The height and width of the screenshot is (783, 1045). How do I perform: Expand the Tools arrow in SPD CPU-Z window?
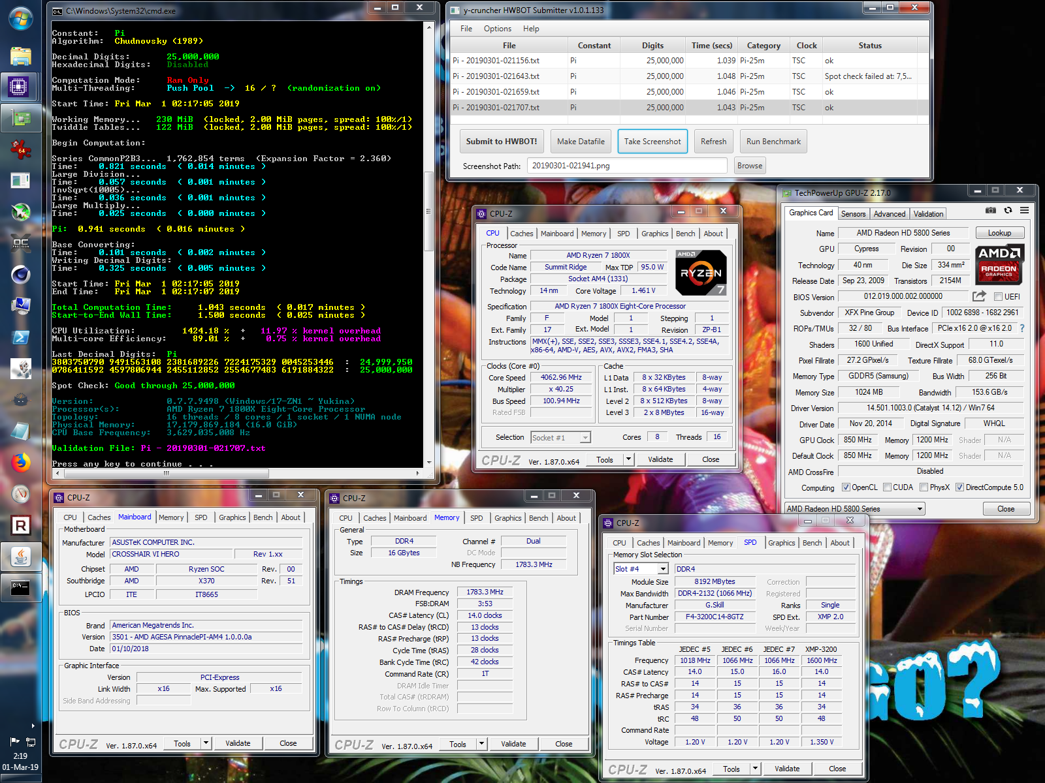[x=755, y=769]
